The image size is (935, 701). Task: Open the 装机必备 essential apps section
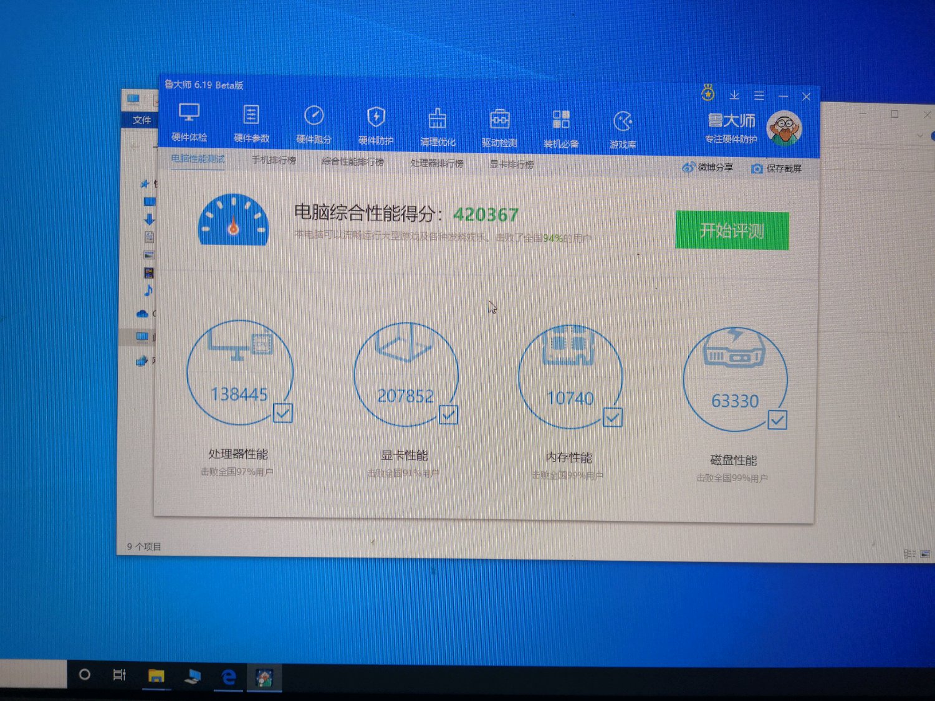click(x=561, y=129)
